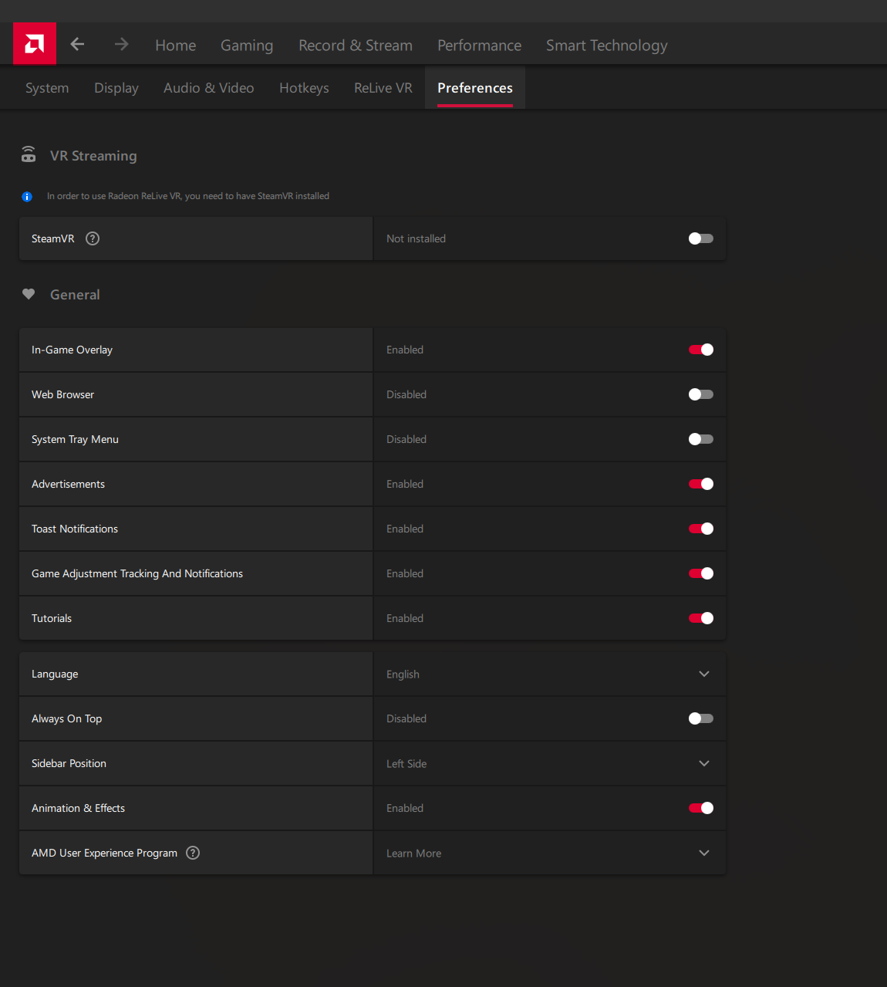The height and width of the screenshot is (987, 887).
Task: Click the SteamVR installation notice text
Action: [x=188, y=196]
